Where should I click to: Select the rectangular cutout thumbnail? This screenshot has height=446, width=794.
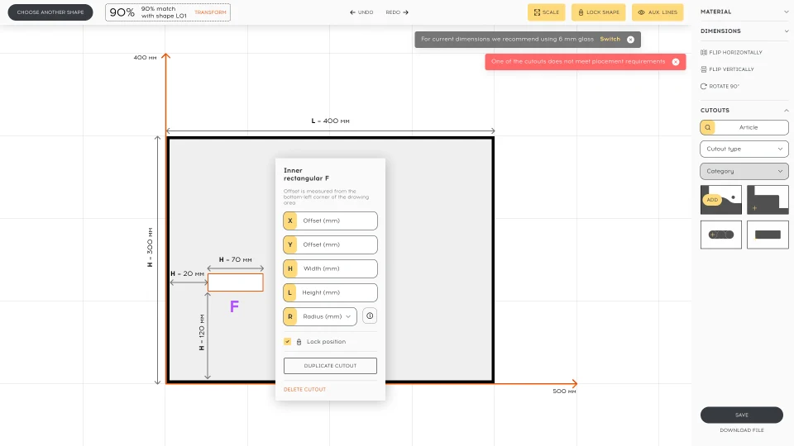click(768, 235)
